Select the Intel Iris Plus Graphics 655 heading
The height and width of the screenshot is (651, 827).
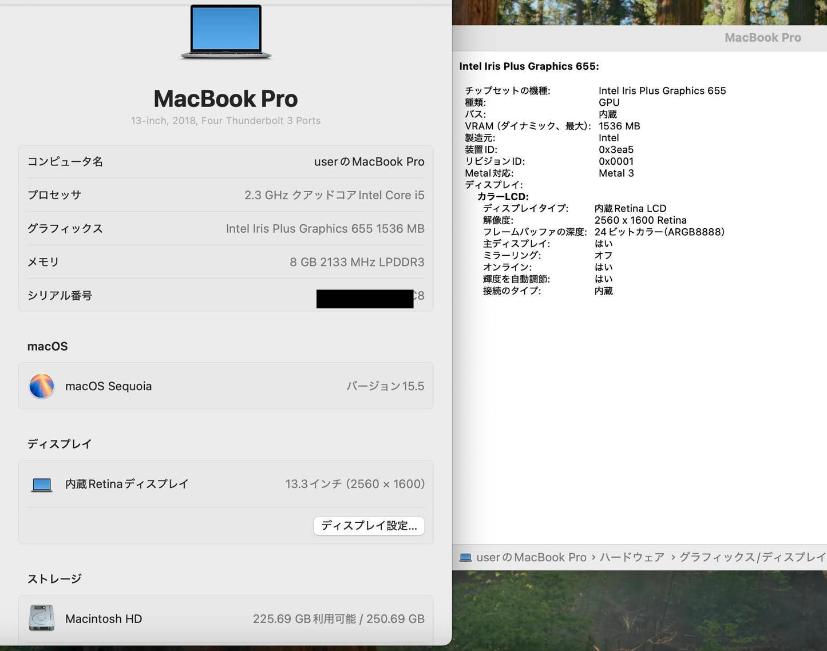coord(529,66)
